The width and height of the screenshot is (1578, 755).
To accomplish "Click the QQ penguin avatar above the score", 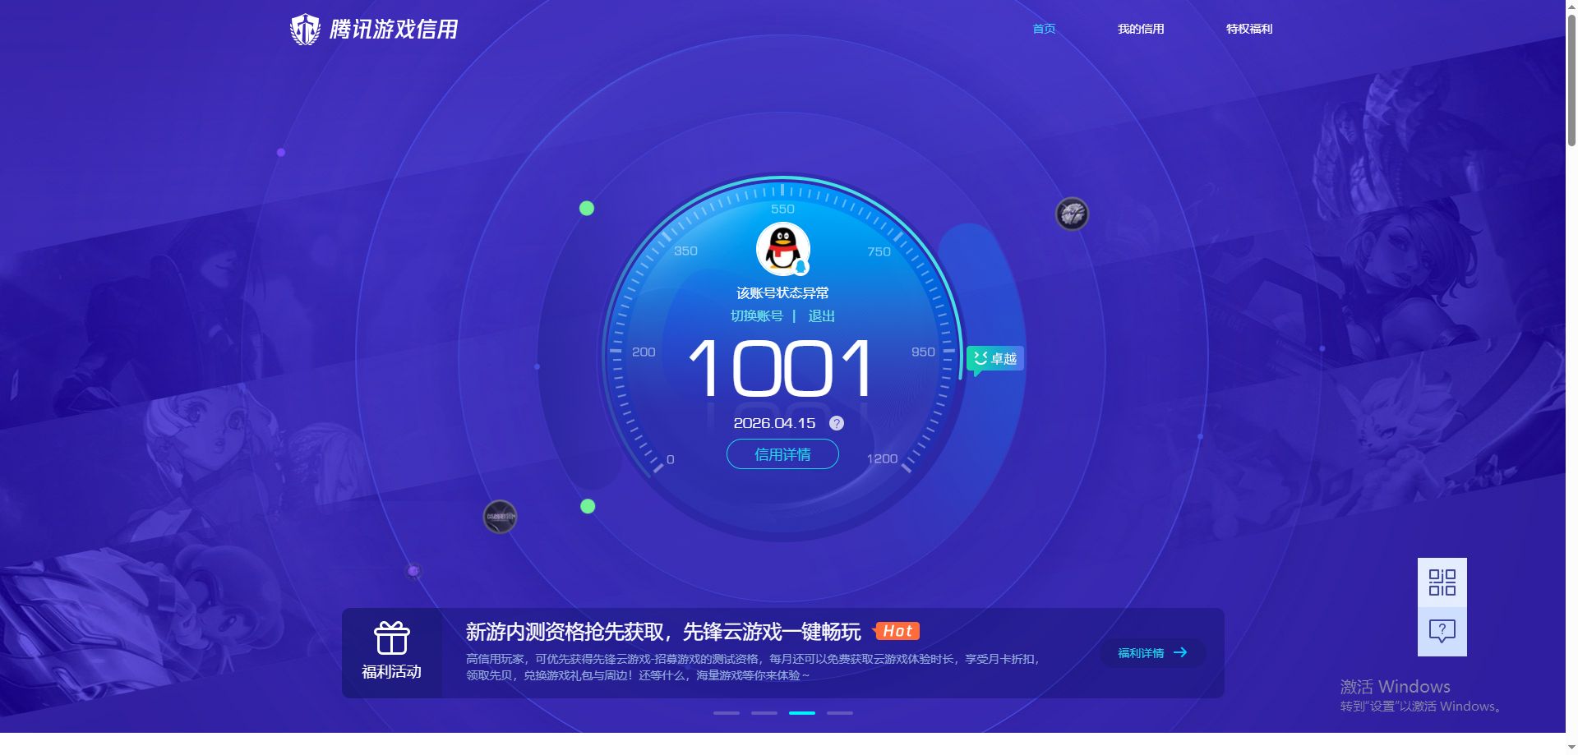I will [782, 248].
